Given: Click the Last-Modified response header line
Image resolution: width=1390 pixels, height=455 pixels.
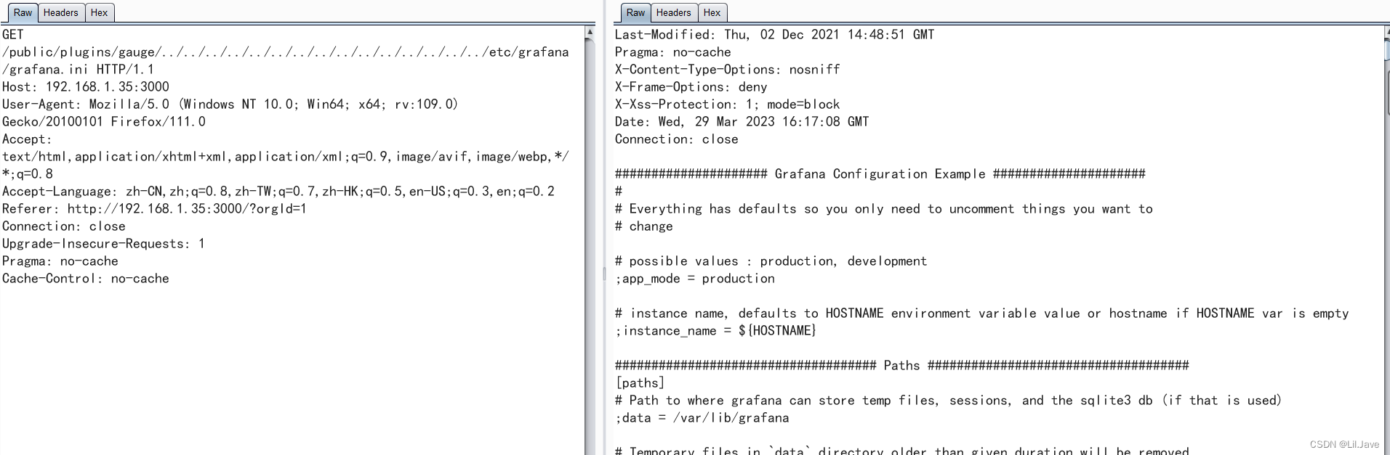Looking at the screenshot, I should 775,34.
